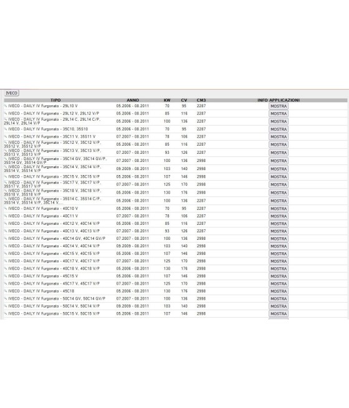349x408 pixels.
Task: Click magnifier icon beside 40C11 V row
Action: click(x=6, y=216)
